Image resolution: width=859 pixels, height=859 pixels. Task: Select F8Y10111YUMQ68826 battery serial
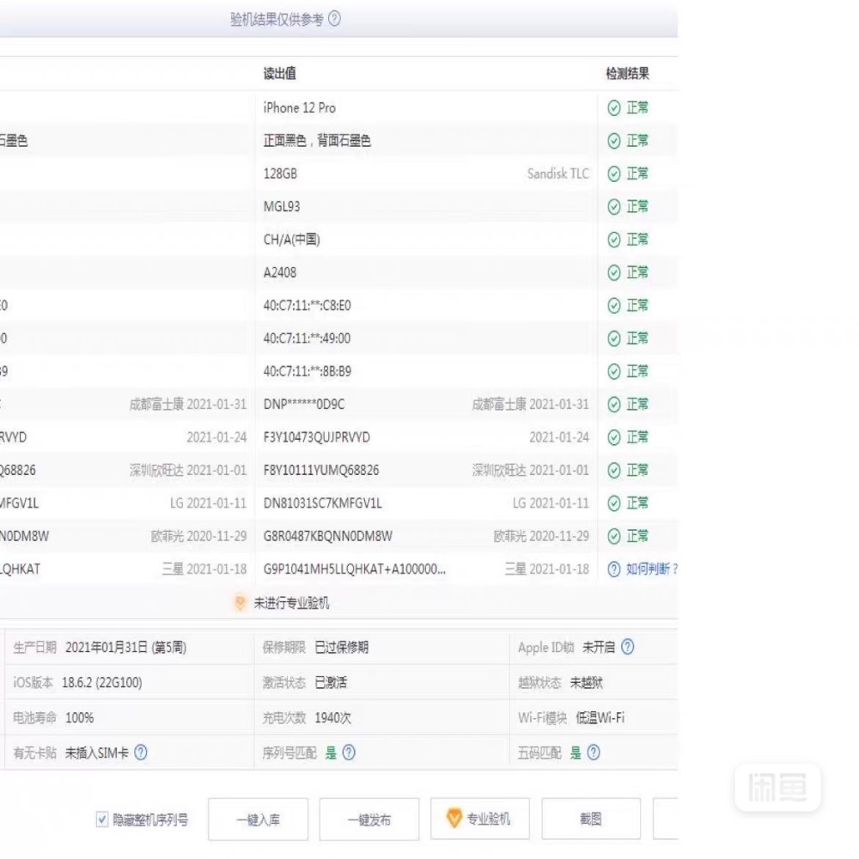point(321,470)
